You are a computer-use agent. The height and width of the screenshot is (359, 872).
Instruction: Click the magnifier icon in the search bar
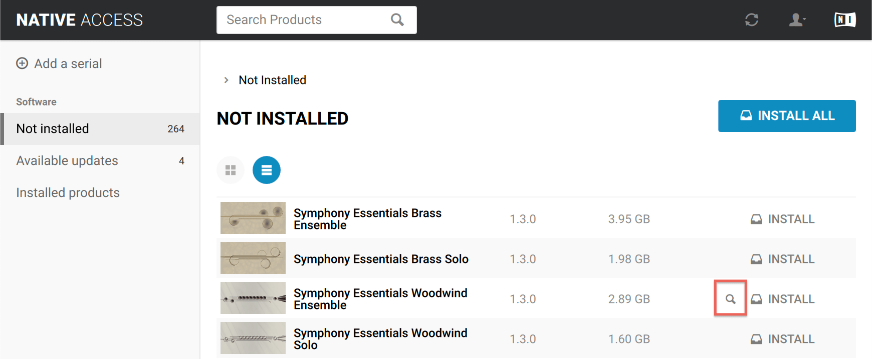(396, 19)
